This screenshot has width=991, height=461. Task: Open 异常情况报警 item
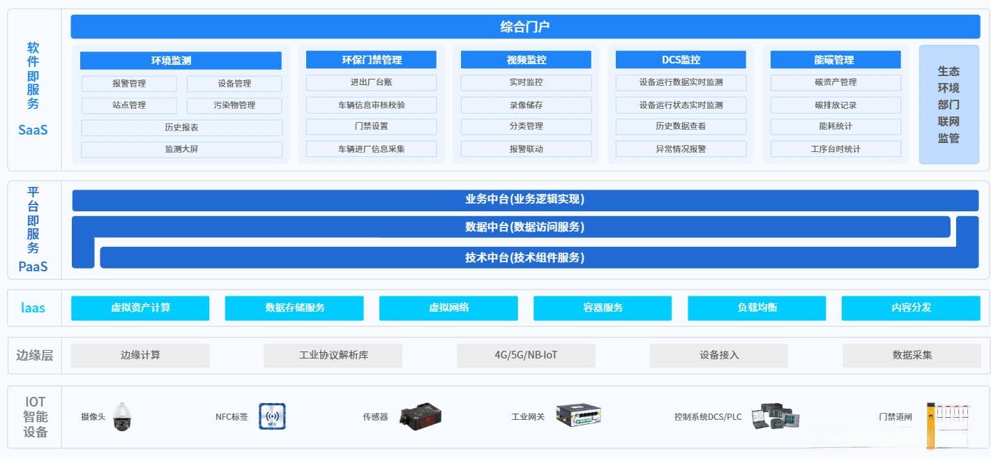(681, 149)
